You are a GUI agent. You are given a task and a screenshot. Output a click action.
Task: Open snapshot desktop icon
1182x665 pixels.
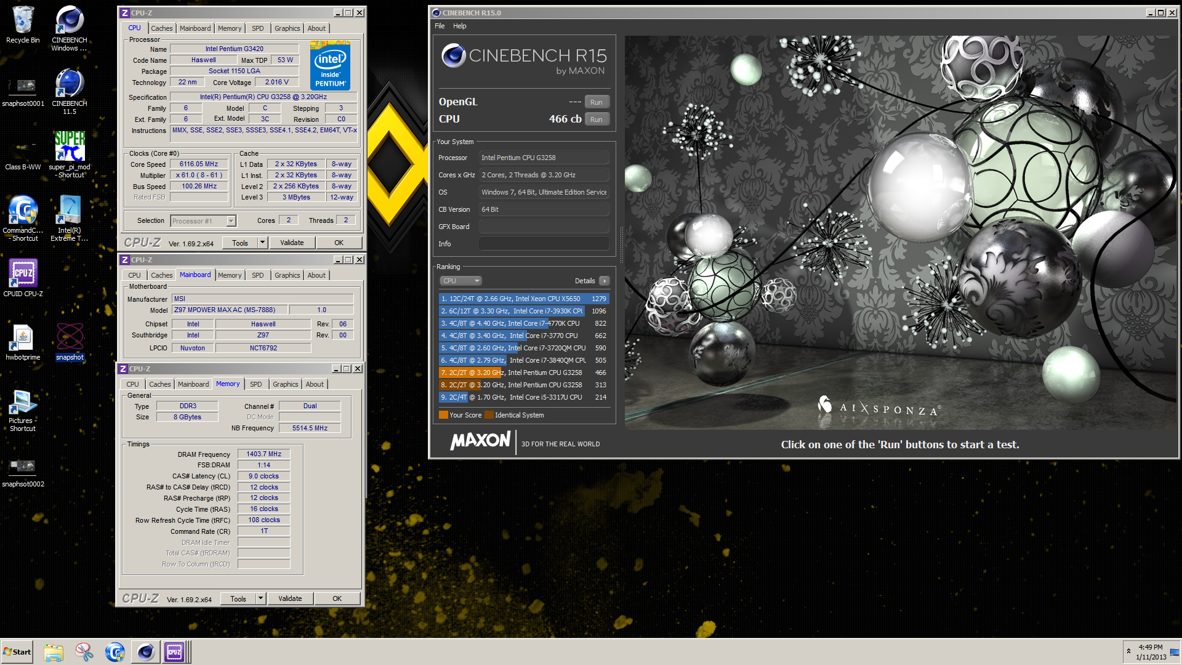point(70,342)
